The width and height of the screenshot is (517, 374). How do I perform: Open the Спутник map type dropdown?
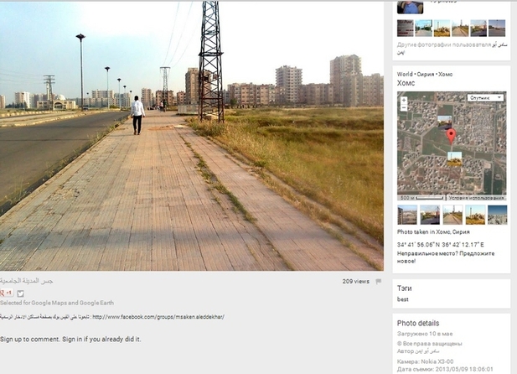[486, 98]
